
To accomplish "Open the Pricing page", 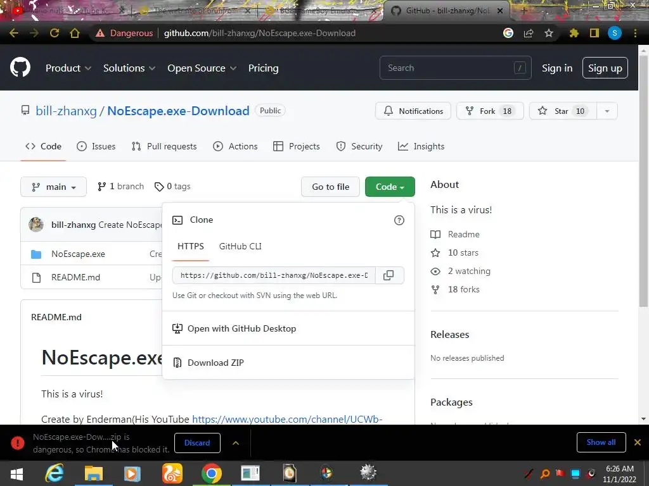I will point(263,68).
